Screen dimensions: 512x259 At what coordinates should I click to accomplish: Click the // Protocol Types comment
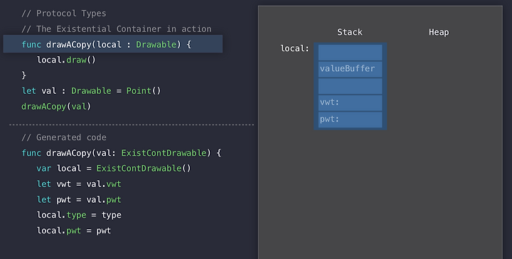[64, 14]
